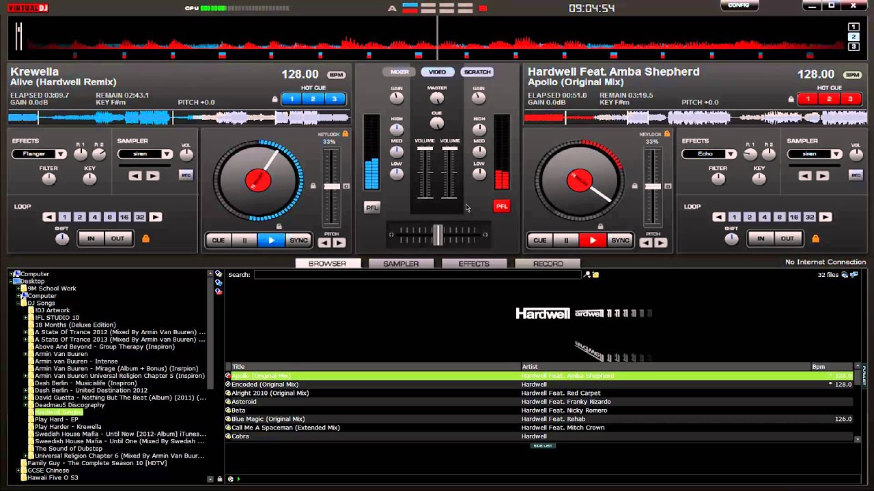This screenshot has width=874, height=491.
Task: Toggle the right sampler REC button
Action: [856, 175]
